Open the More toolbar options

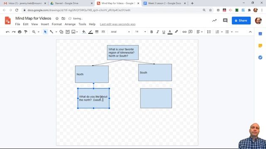click(236, 32)
